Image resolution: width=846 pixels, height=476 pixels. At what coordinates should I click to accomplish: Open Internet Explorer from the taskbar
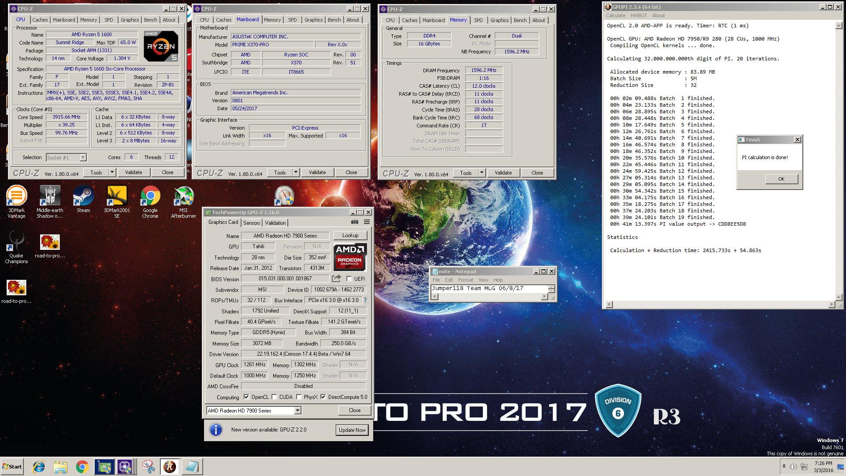tap(39, 467)
